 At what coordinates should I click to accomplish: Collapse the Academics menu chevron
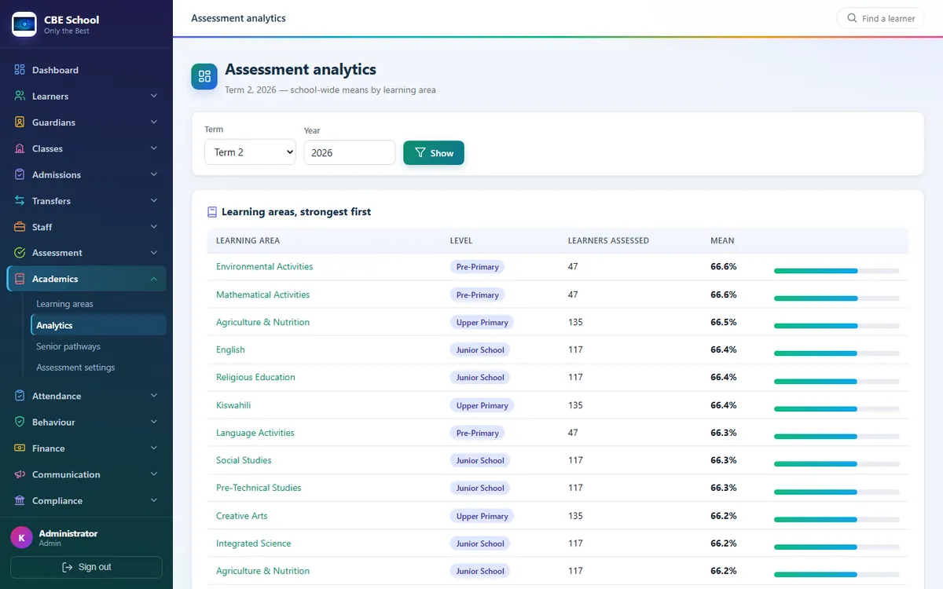coord(154,279)
